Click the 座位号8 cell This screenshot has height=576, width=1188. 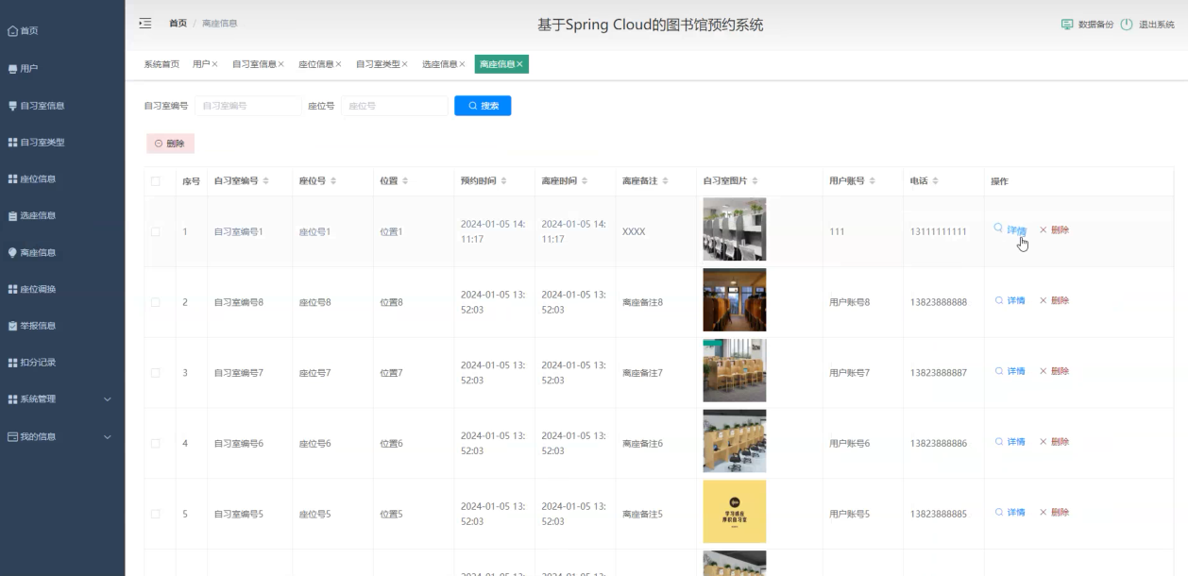point(315,302)
